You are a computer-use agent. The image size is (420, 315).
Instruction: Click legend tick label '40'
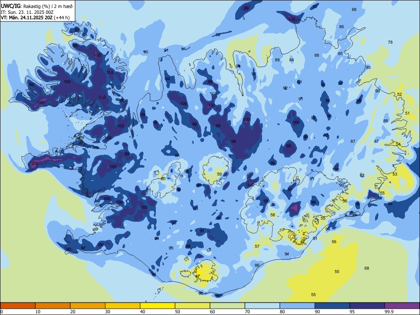click(142, 312)
